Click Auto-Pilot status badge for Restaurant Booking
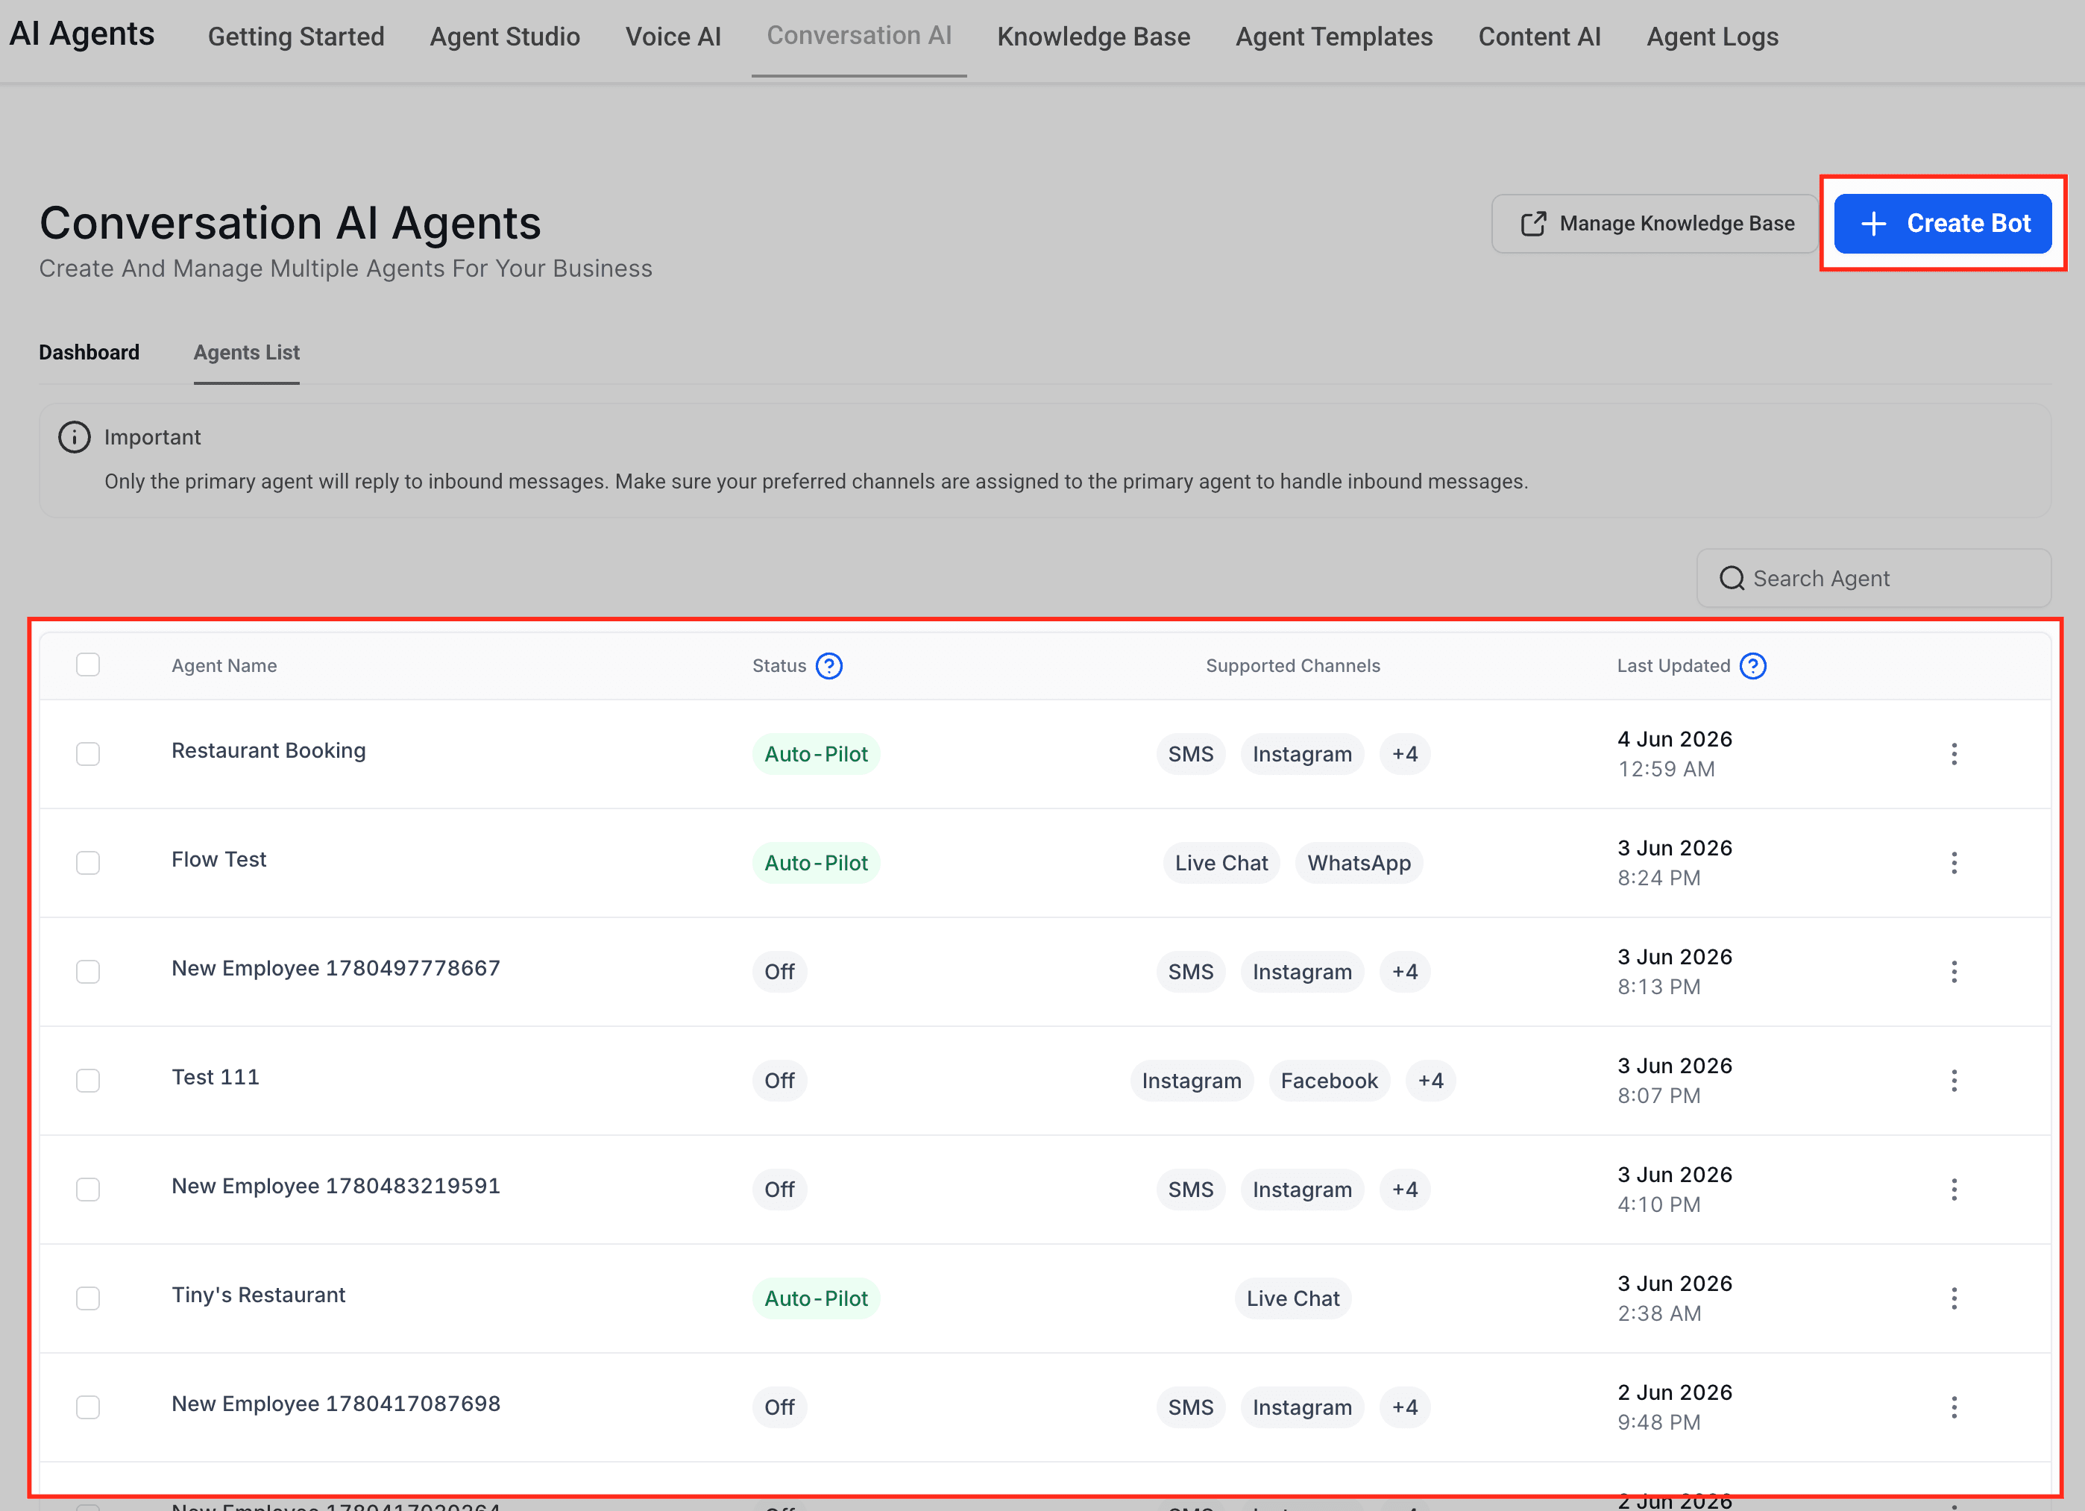The image size is (2085, 1511). (815, 754)
